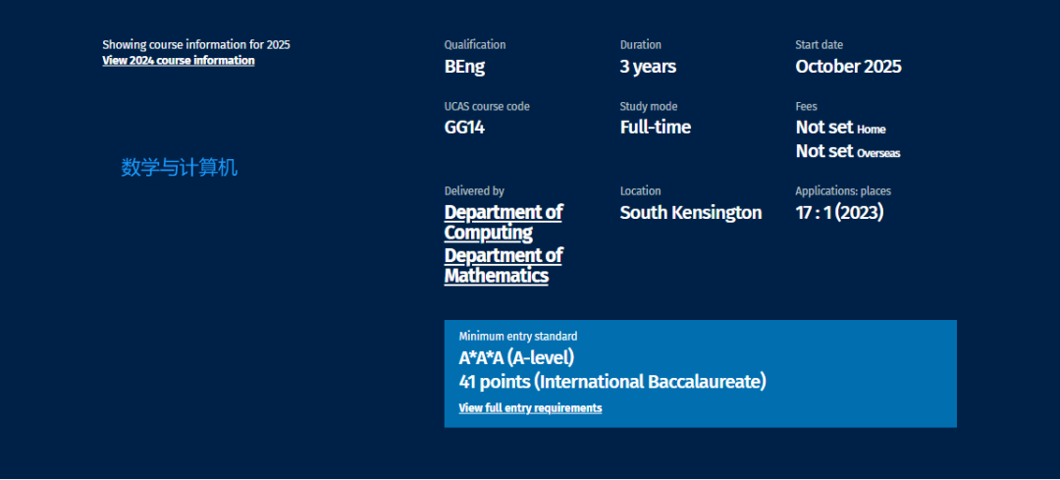This screenshot has width=1060, height=480.
Task: Click the Not set Home fee
Action: pyautogui.click(x=840, y=128)
